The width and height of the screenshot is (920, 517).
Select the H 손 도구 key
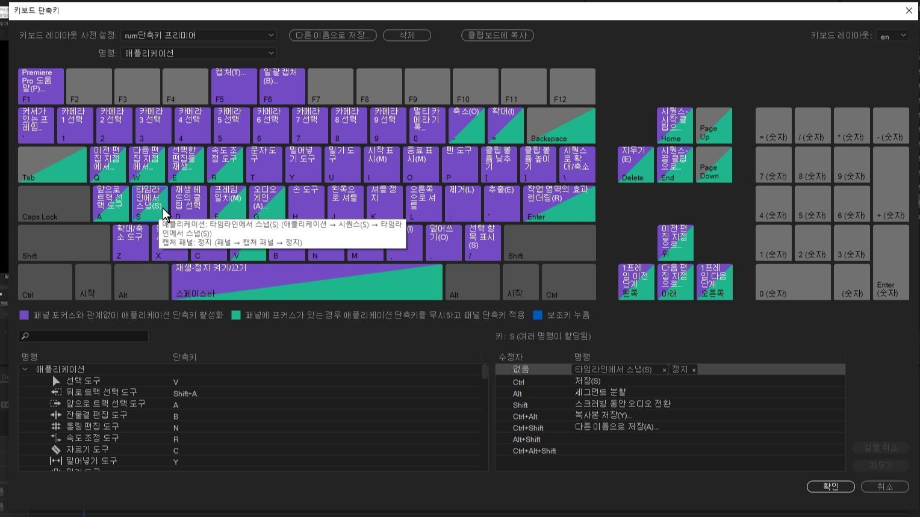click(x=306, y=203)
